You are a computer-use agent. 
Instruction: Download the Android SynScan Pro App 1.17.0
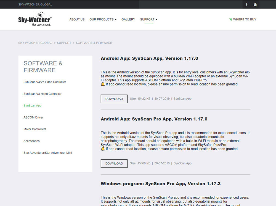(114, 163)
